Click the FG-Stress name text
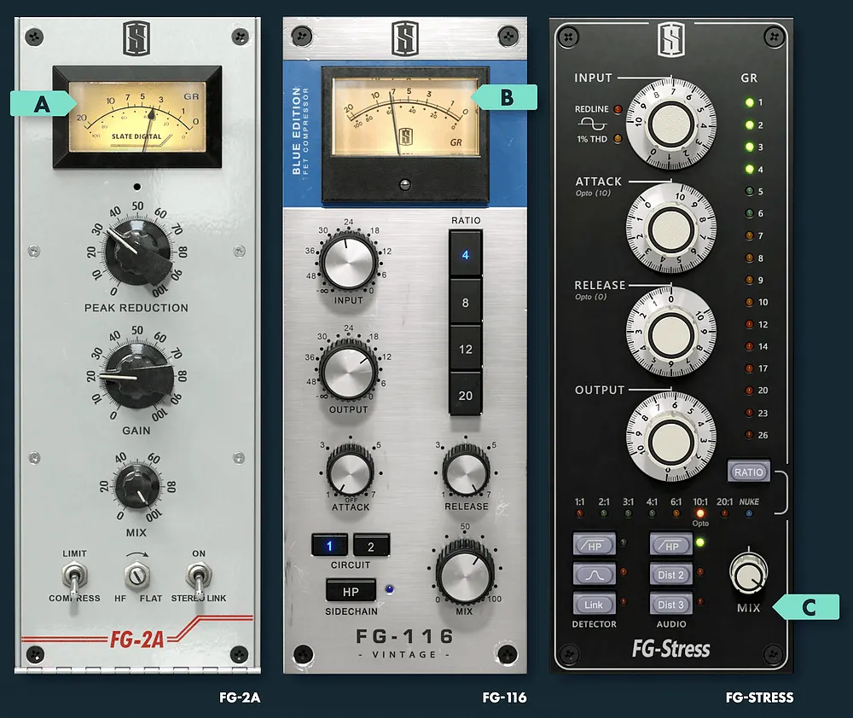This screenshot has width=853, height=718. coord(670,648)
